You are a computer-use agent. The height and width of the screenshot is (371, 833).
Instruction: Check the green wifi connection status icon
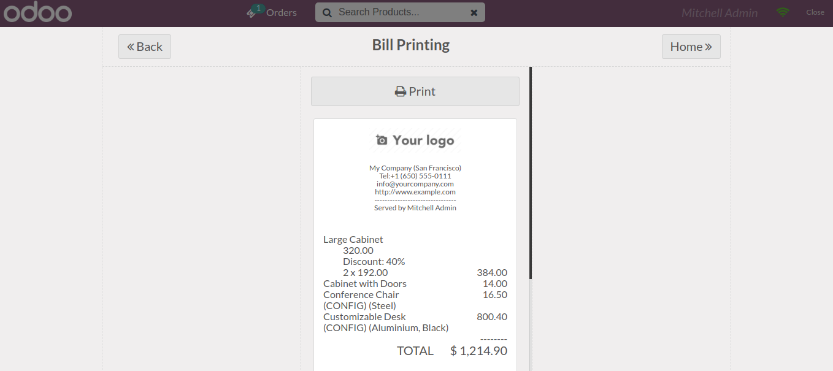[782, 12]
